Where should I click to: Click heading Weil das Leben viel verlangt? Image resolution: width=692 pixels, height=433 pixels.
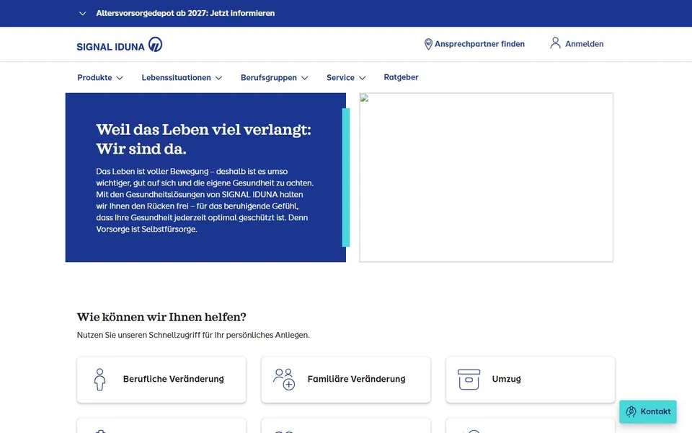pos(203,139)
